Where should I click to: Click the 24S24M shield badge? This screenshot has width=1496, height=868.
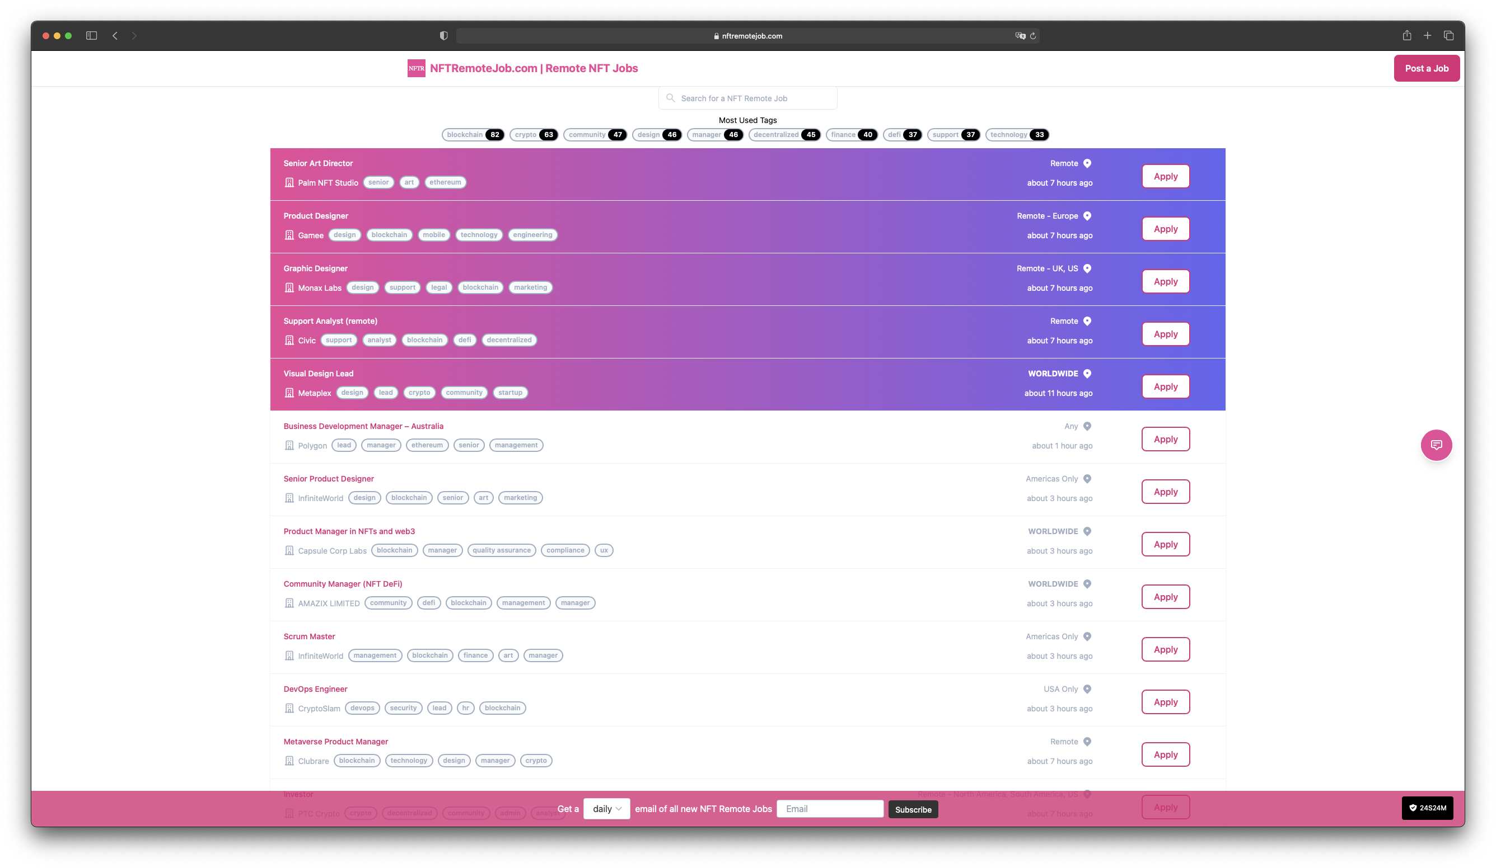[1427, 808]
